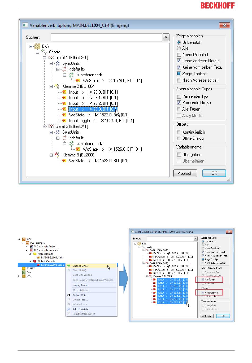252x363 pixels.
Task: Check Kontinuierlich in bEL1004_Ch4 dialog
Action: coord(179,132)
